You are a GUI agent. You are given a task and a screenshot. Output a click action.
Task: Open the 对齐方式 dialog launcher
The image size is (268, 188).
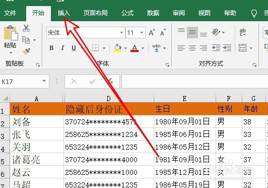pos(255,65)
